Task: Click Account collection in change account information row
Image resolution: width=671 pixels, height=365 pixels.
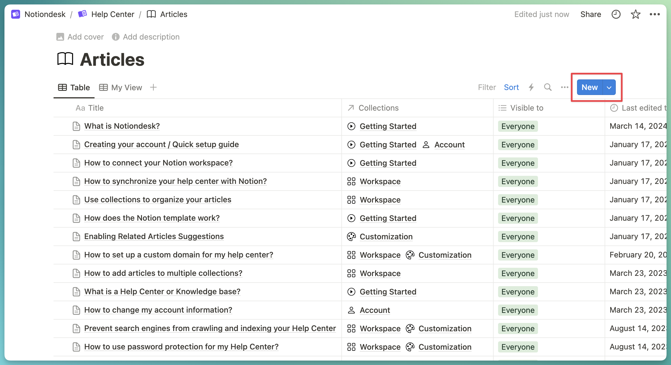Action: [375, 310]
